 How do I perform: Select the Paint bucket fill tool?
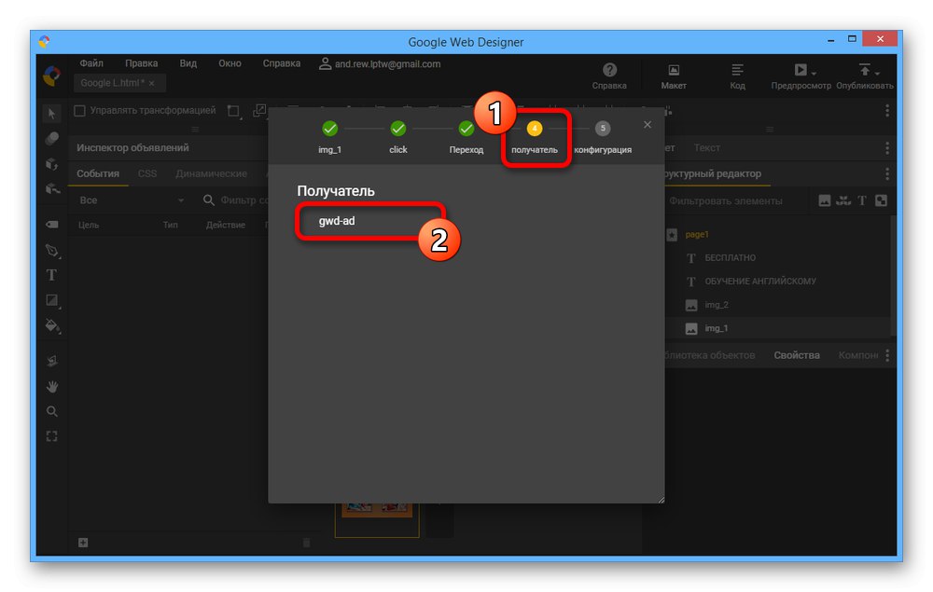[51, 325]
